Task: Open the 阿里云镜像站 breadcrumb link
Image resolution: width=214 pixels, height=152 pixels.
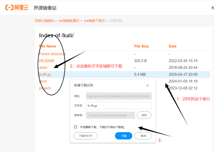Action: tap(45, 21)
